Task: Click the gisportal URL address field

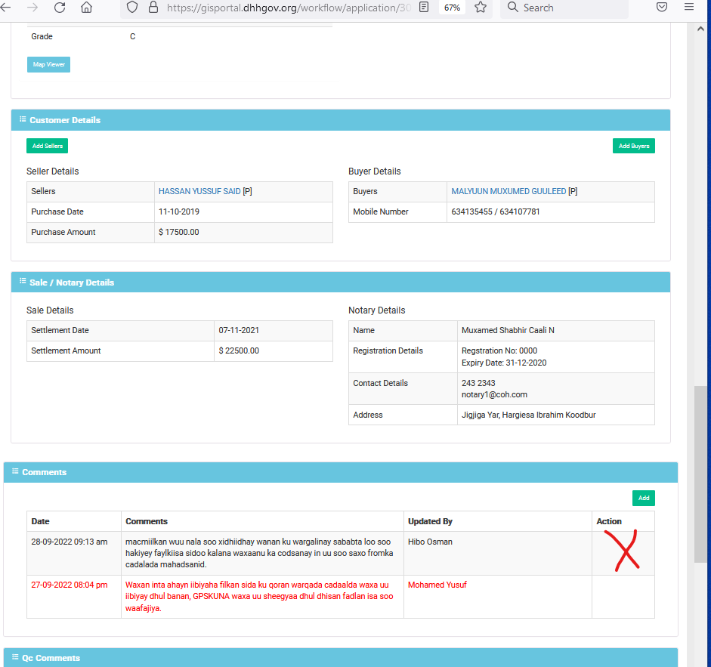Action: point(289,8)
